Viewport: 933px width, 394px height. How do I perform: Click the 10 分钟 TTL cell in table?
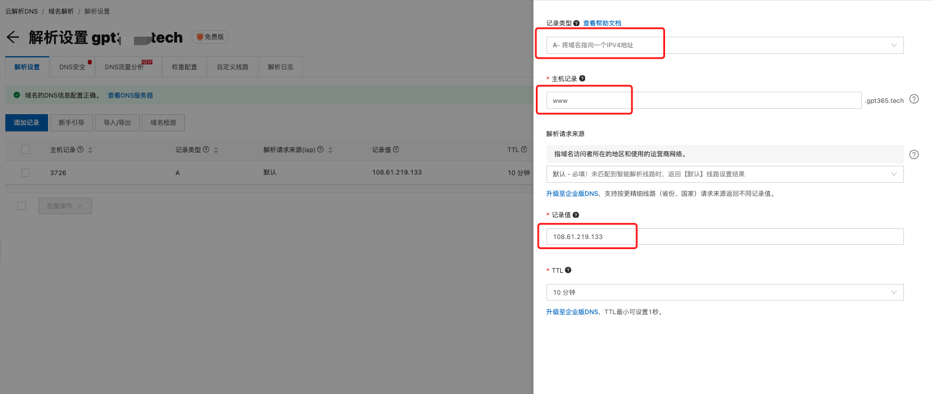[x=519, y=173]
